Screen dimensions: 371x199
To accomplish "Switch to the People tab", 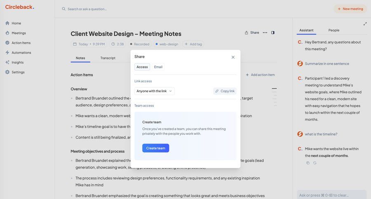I will [334, 30].
